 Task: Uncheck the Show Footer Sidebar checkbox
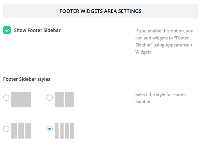(7, 30)
